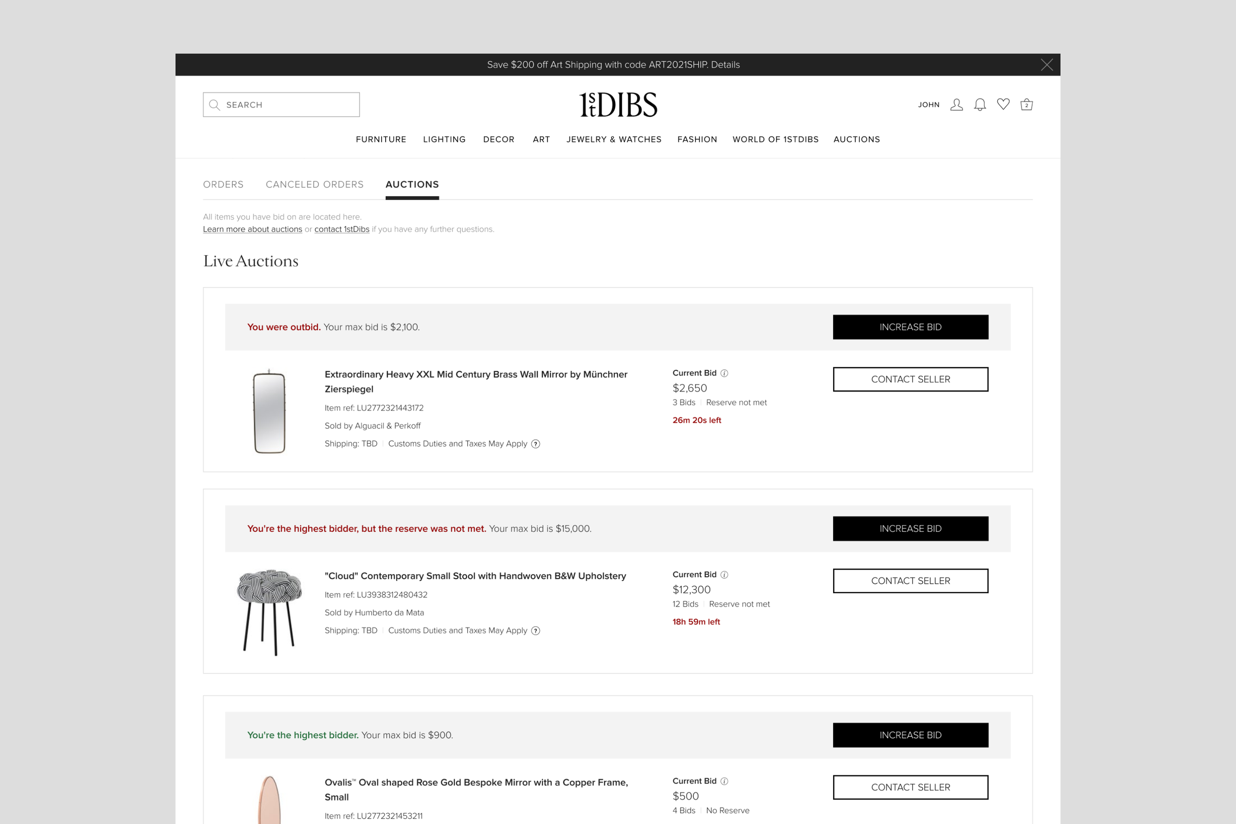Click the No Reserve label
This screenshot has height=824, width=1236.
(x=728, y=811)
